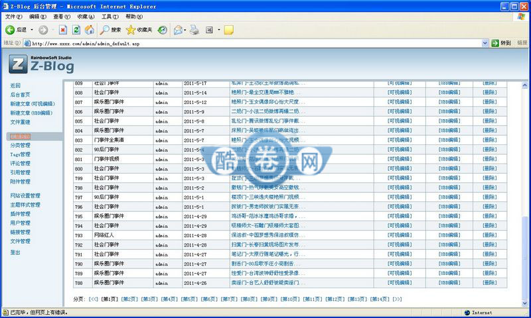Viewport: 531px width, 318px height.
Task: Open 链接管理 in the sidebar
Action: point(20,232)
